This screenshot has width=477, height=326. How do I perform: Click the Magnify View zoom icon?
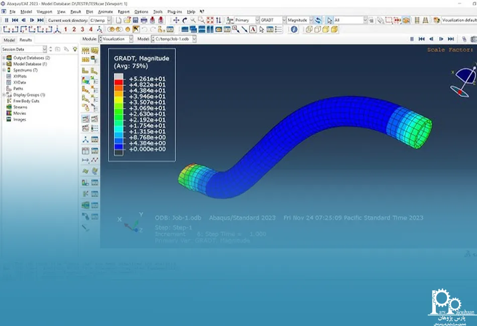193,21
